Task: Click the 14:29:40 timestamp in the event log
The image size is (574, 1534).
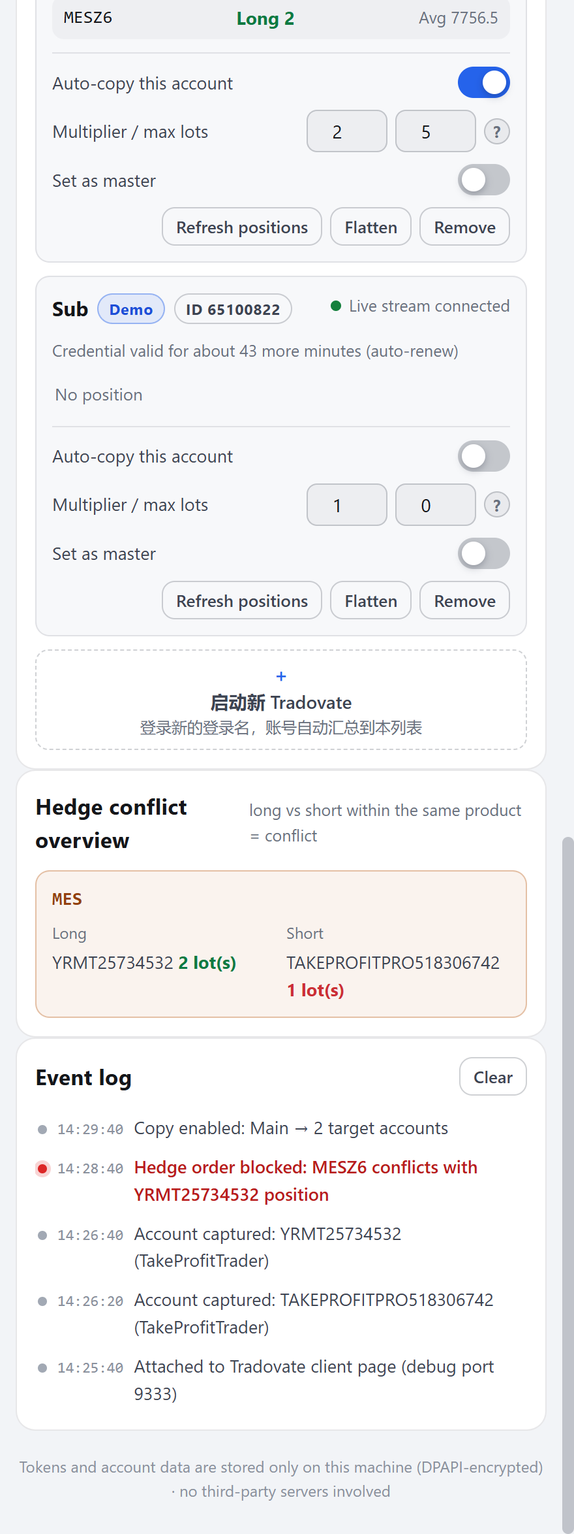Action: (90, 1130)
